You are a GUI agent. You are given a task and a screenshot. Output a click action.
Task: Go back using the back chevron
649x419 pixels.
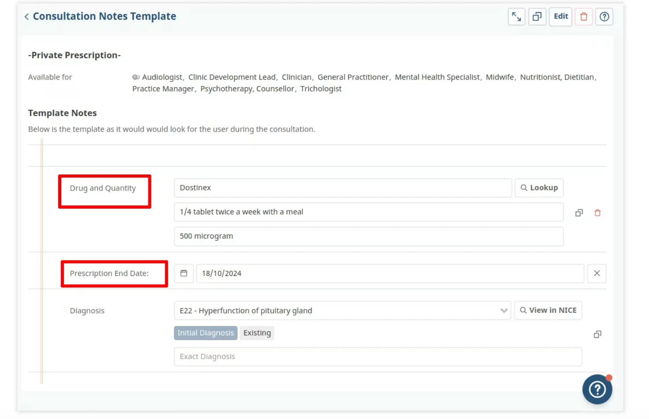click(x=26, y=16)
